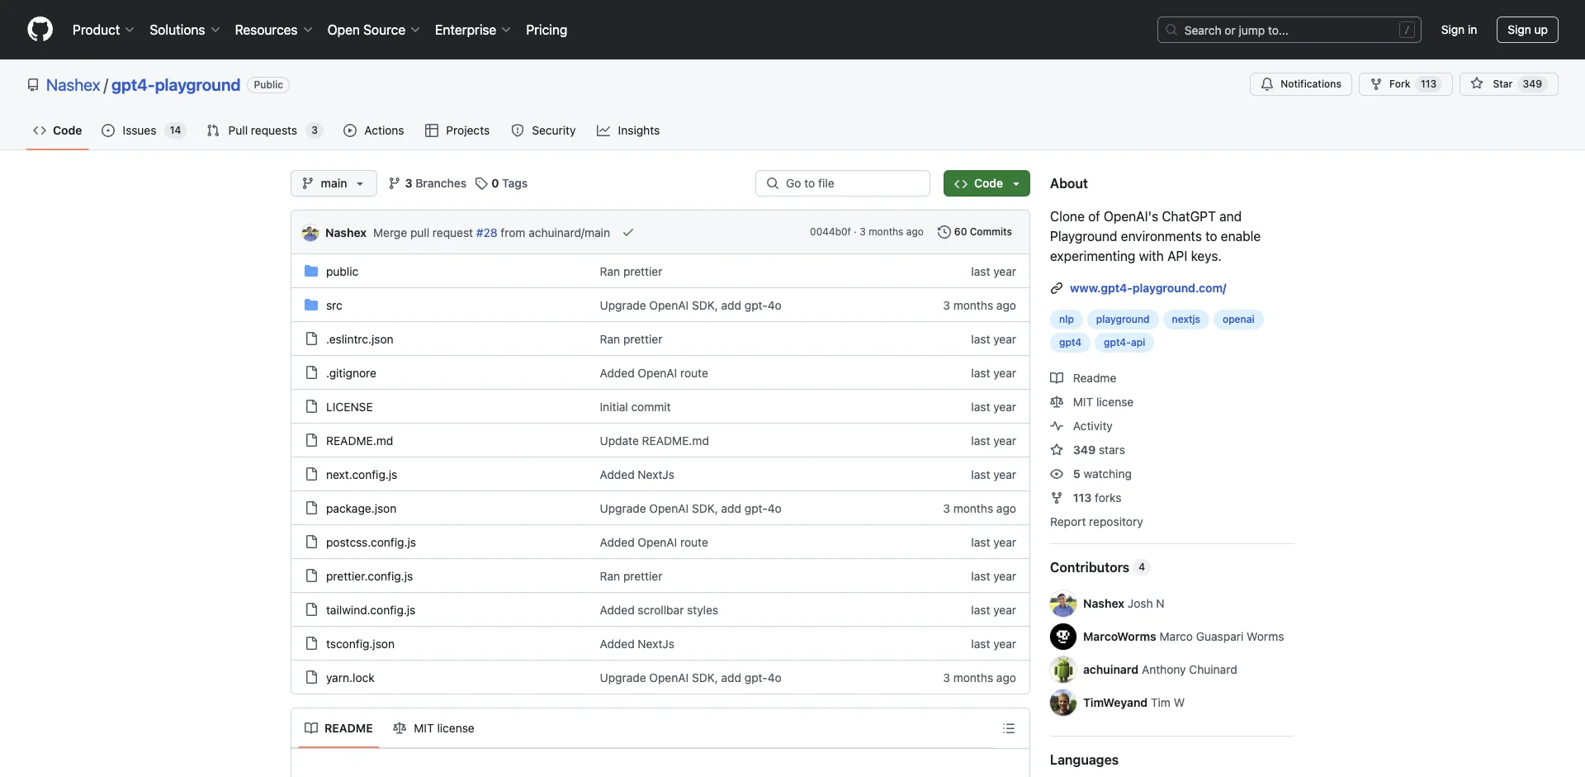This screenshot has height=777, width=1585.
Task: Click the GitHub logo icon
Action: click(x=40, y=30)
